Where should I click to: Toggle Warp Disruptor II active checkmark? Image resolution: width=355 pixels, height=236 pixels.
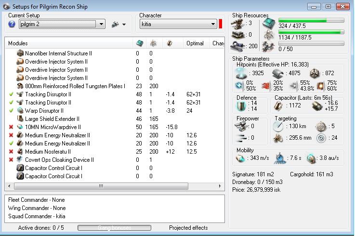point(11,110)
